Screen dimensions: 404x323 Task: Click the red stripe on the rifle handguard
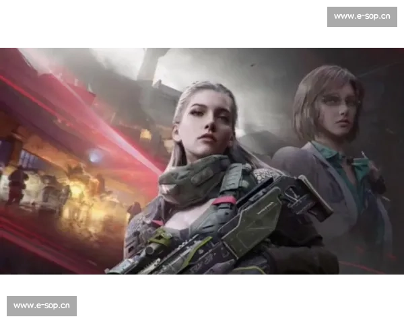(224, 200)
